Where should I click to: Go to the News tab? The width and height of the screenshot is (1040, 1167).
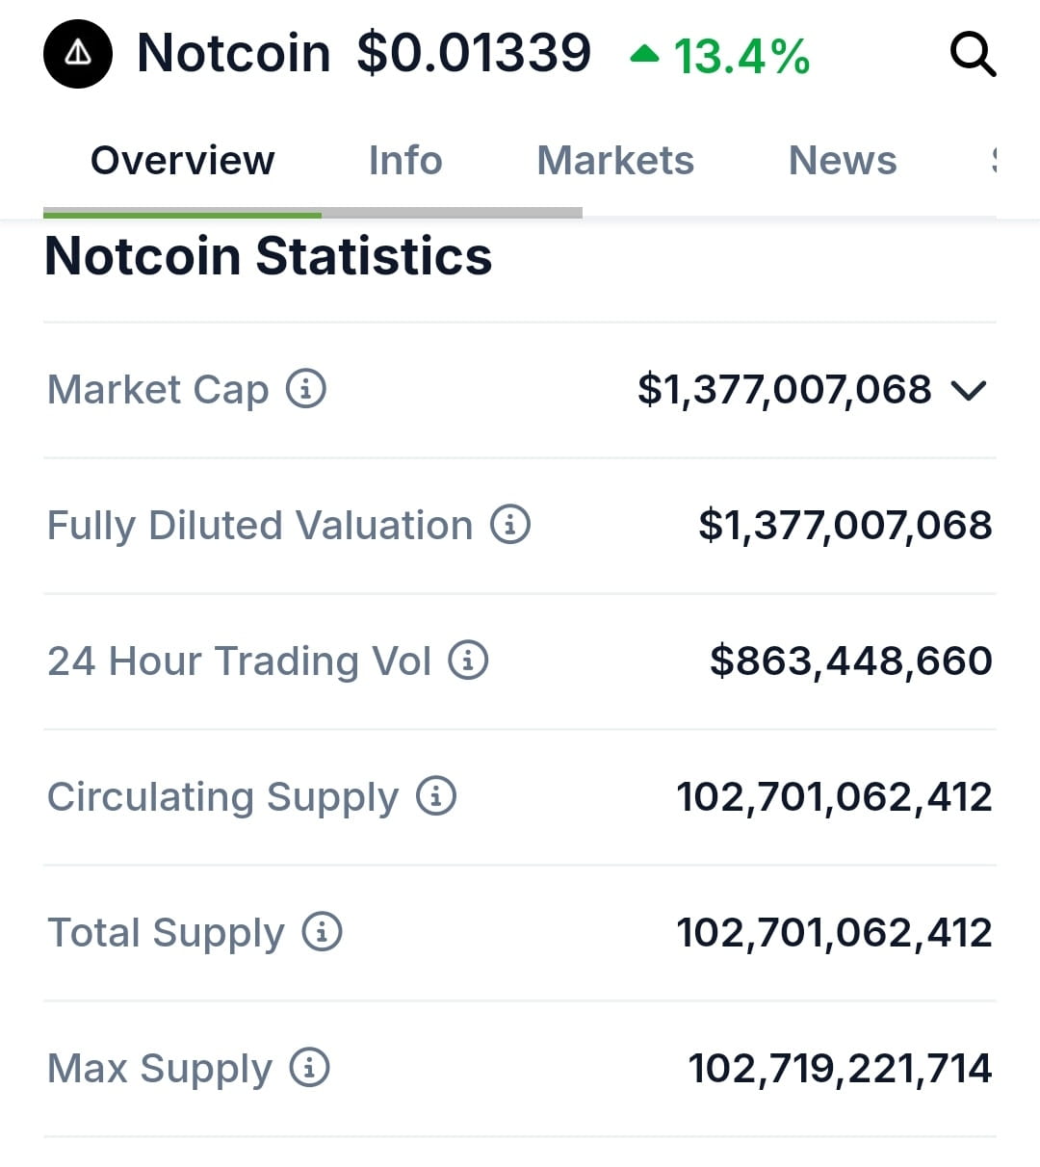pyautogui.click(x=843, y=161)
